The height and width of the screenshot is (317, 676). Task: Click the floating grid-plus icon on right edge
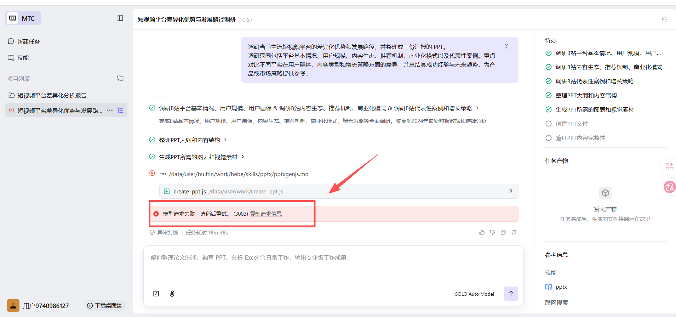[669, 166]
